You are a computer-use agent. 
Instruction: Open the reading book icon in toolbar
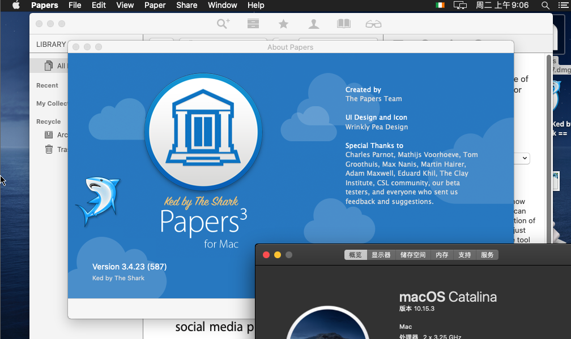[344, 24]
